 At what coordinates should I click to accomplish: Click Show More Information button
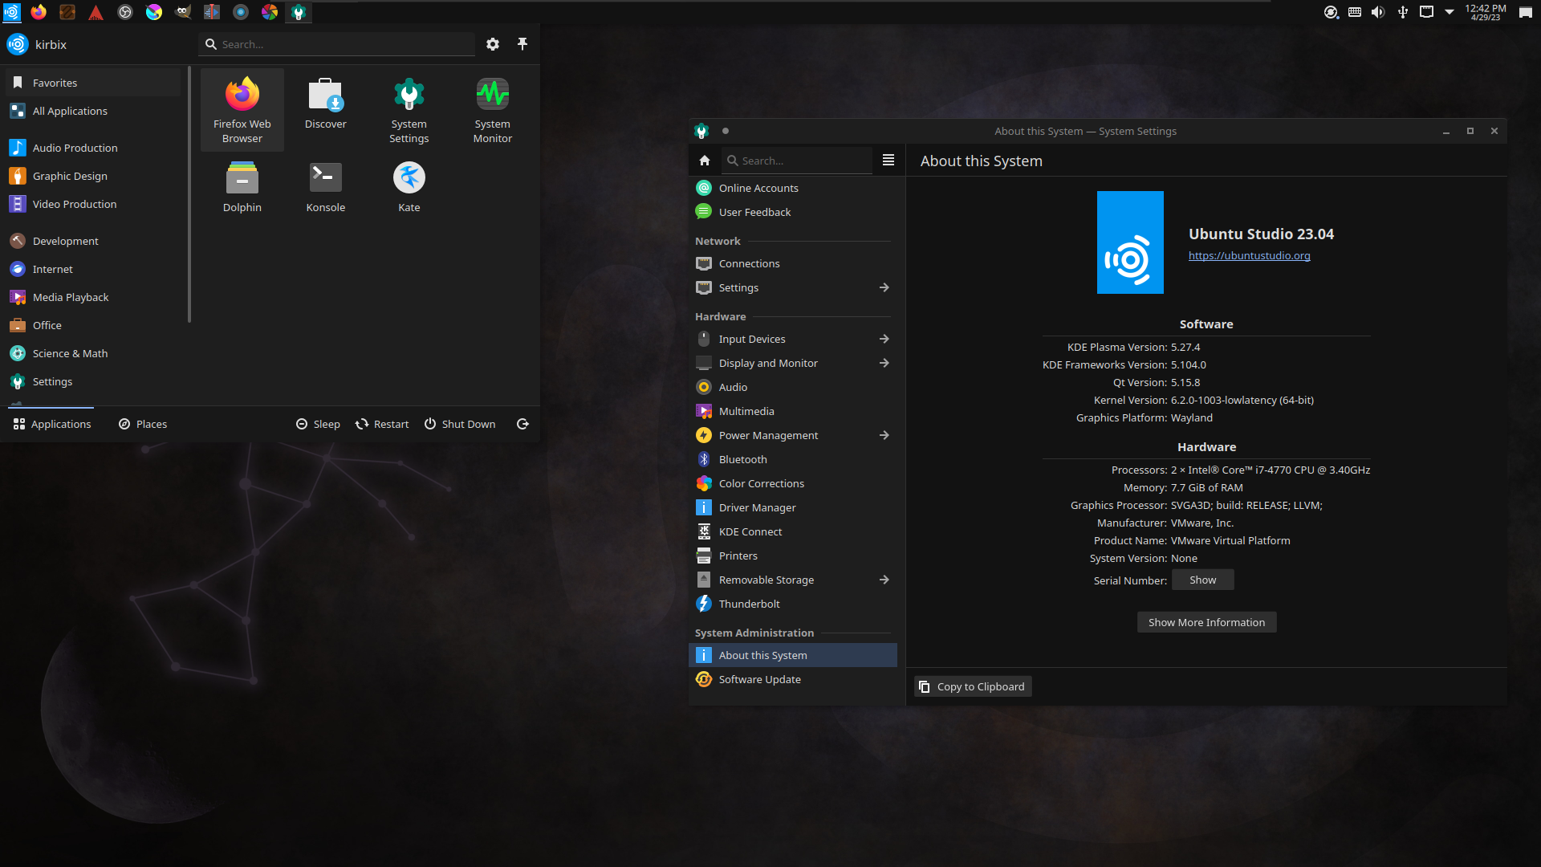(x=1206, y=622)
